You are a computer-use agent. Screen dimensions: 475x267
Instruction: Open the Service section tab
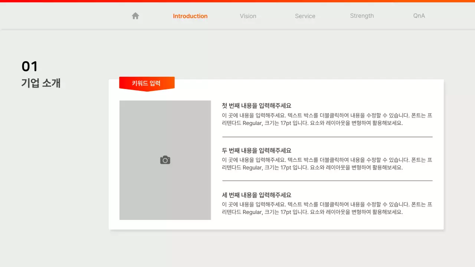pyautogui.click(x=305, y=16)
